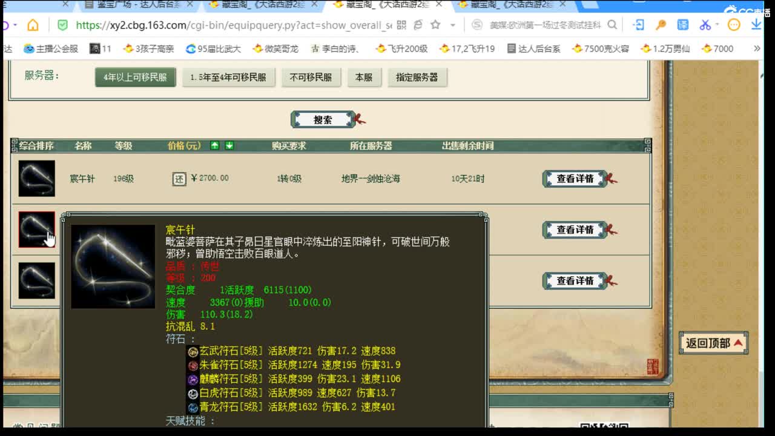Click the key password manager icon
The image size is (775, 436).
pos(661,25)
